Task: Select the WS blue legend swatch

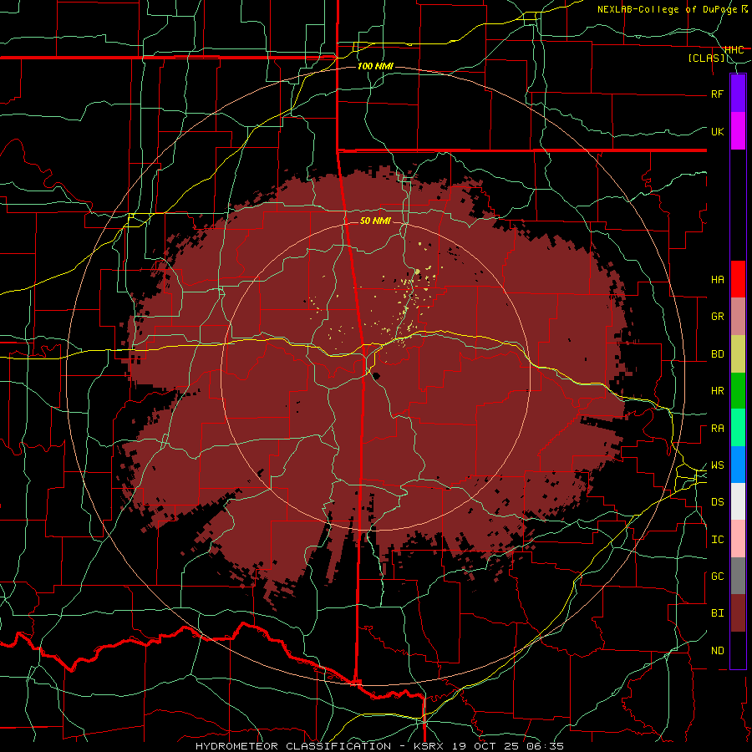Action: (x=738, y=465)
